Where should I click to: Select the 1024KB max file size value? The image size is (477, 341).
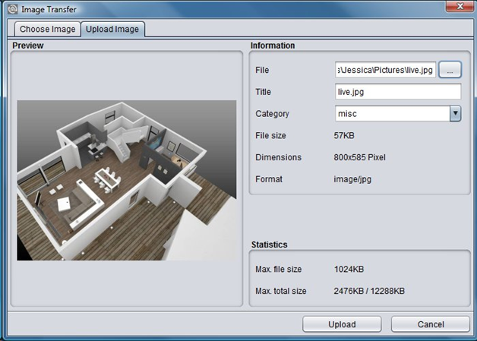349,269
